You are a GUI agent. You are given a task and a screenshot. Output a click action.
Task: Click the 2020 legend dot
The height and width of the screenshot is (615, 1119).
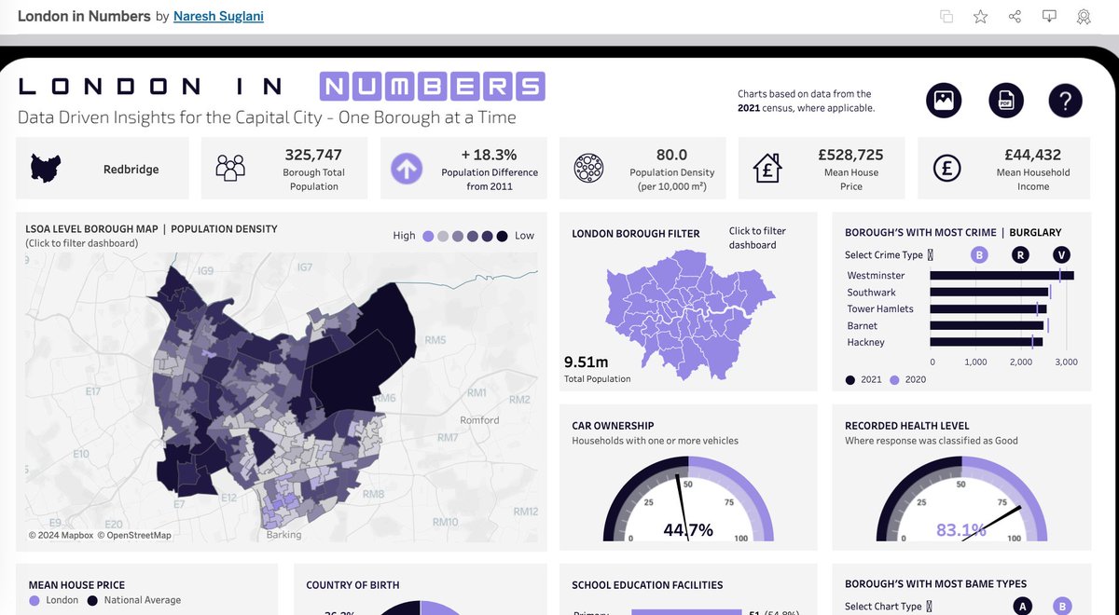(x=895, y=380)
